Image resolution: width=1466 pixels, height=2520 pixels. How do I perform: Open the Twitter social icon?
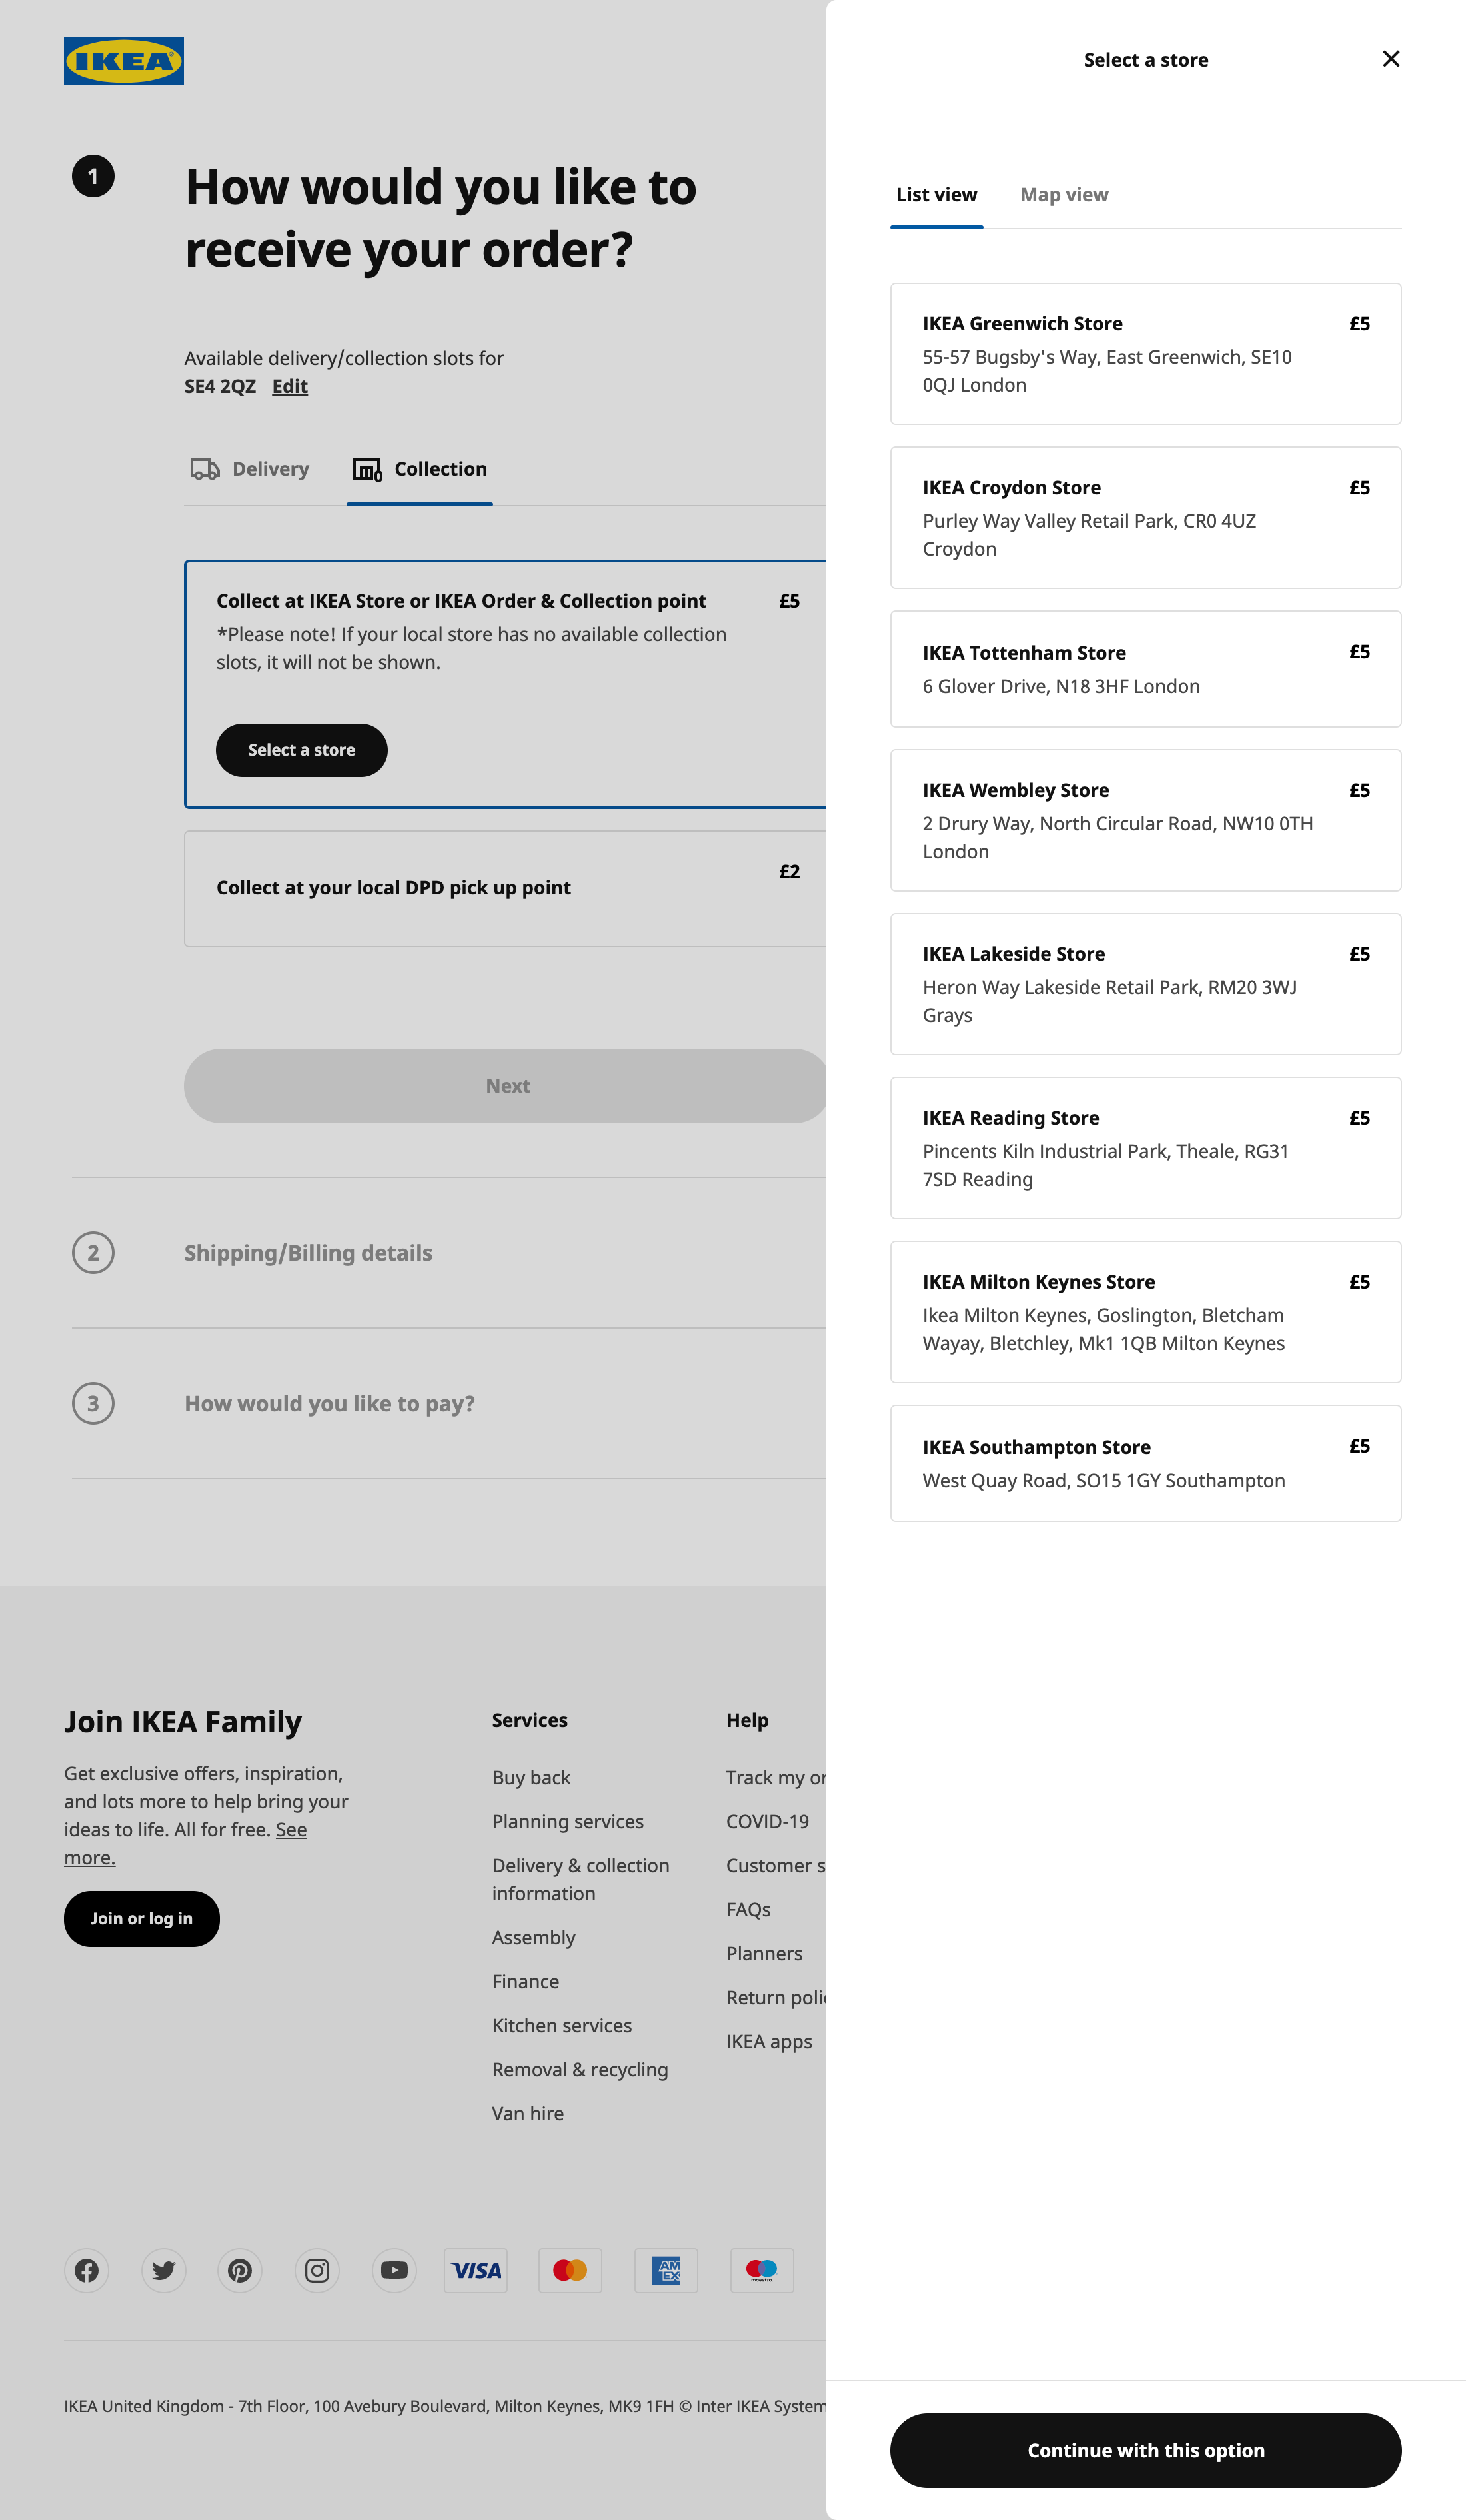coord(164,2271)
